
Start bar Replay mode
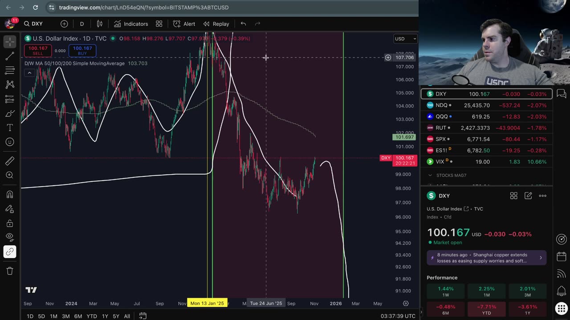tap(216, 24)
